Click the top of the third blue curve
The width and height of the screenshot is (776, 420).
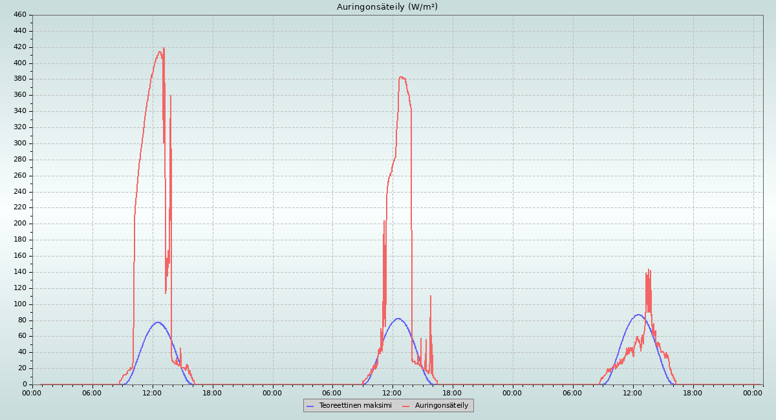[x=638, y=315]
